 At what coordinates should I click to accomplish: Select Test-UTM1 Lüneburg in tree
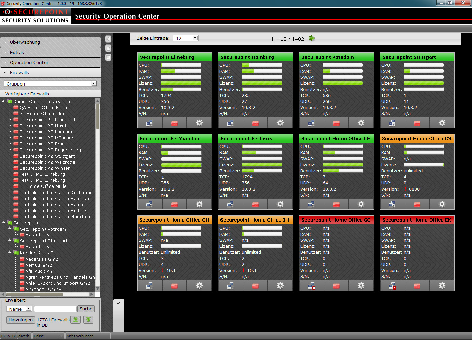click(42, 174)
